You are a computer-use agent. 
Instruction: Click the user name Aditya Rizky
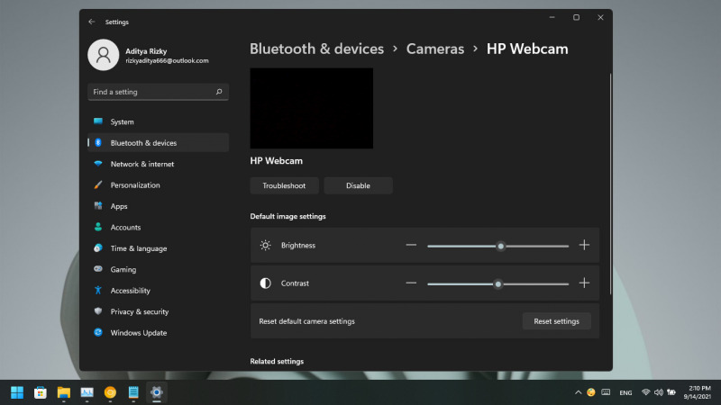tap(146, 51)
